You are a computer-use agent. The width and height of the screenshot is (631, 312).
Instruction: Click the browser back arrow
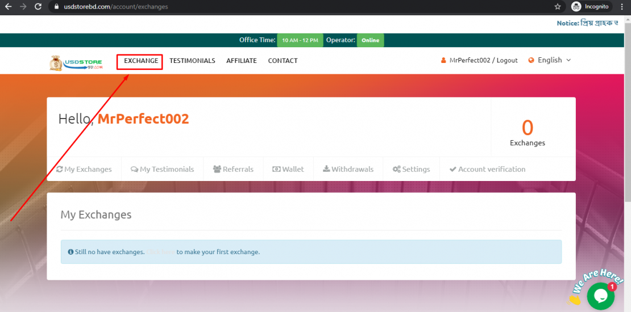9,7
